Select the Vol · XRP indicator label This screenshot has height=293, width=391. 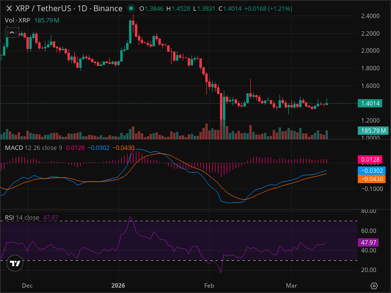(18, 20)
